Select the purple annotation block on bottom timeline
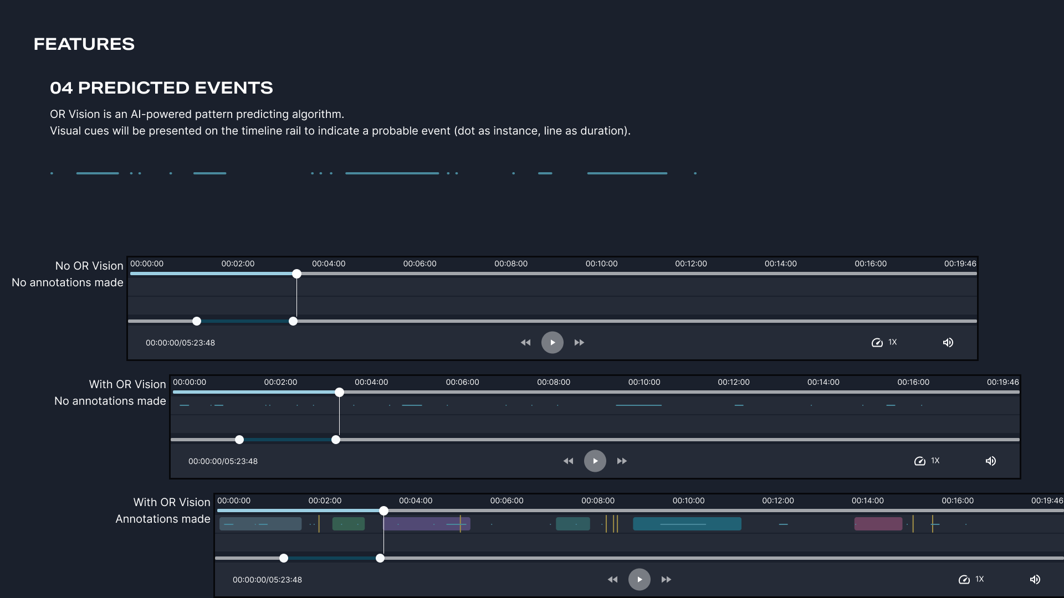 [x=421, y=524]
